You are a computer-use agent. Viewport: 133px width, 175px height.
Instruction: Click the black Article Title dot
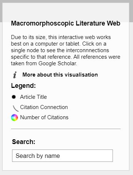pyautogui.click(x=14, y=97)
